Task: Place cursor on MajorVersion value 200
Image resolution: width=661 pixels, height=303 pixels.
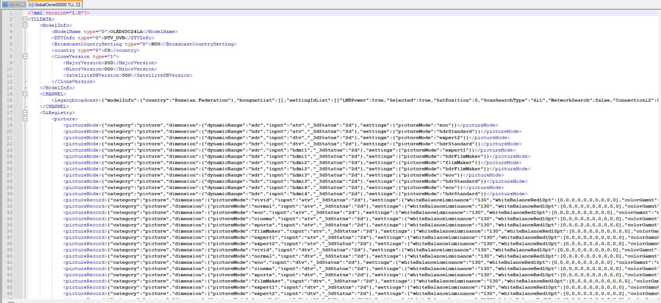Action: pos(108,62)
